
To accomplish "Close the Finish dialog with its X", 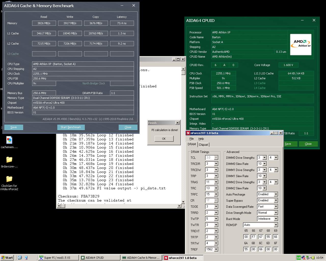I will pyautogui.click(x=178, y=123).
